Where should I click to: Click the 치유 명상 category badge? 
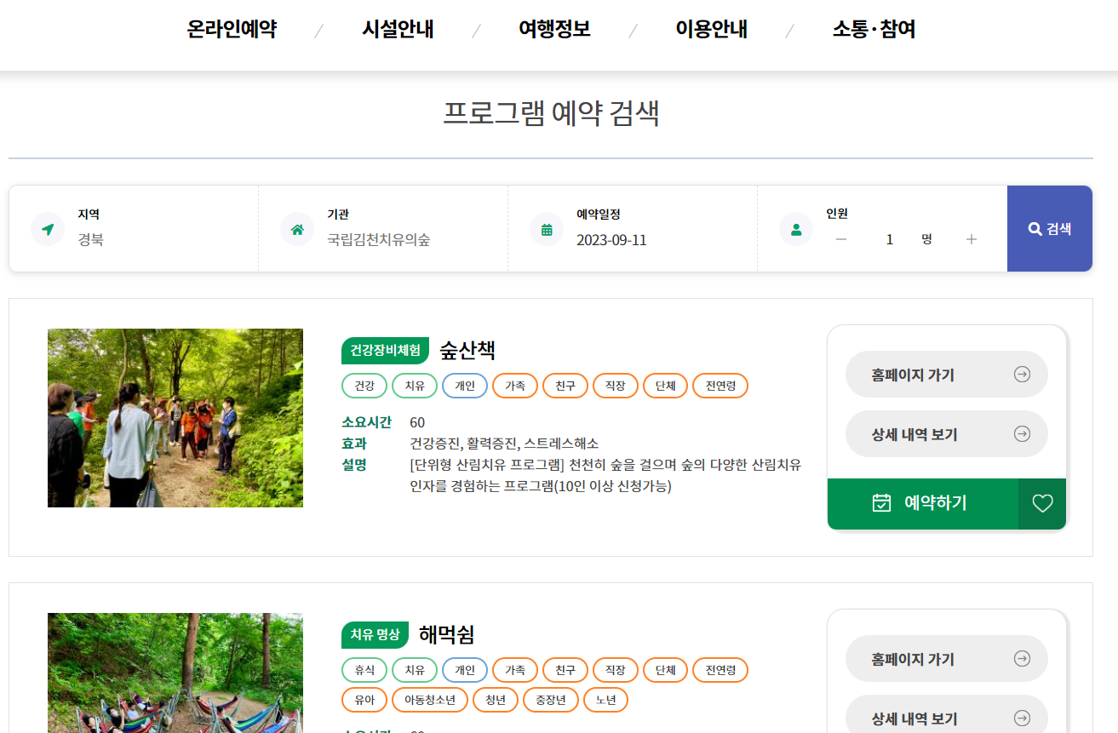click(375, 635)
